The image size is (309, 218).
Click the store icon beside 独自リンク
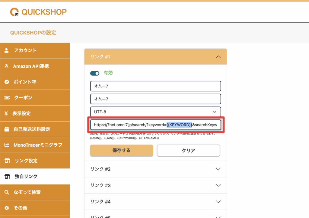(7, 176)
